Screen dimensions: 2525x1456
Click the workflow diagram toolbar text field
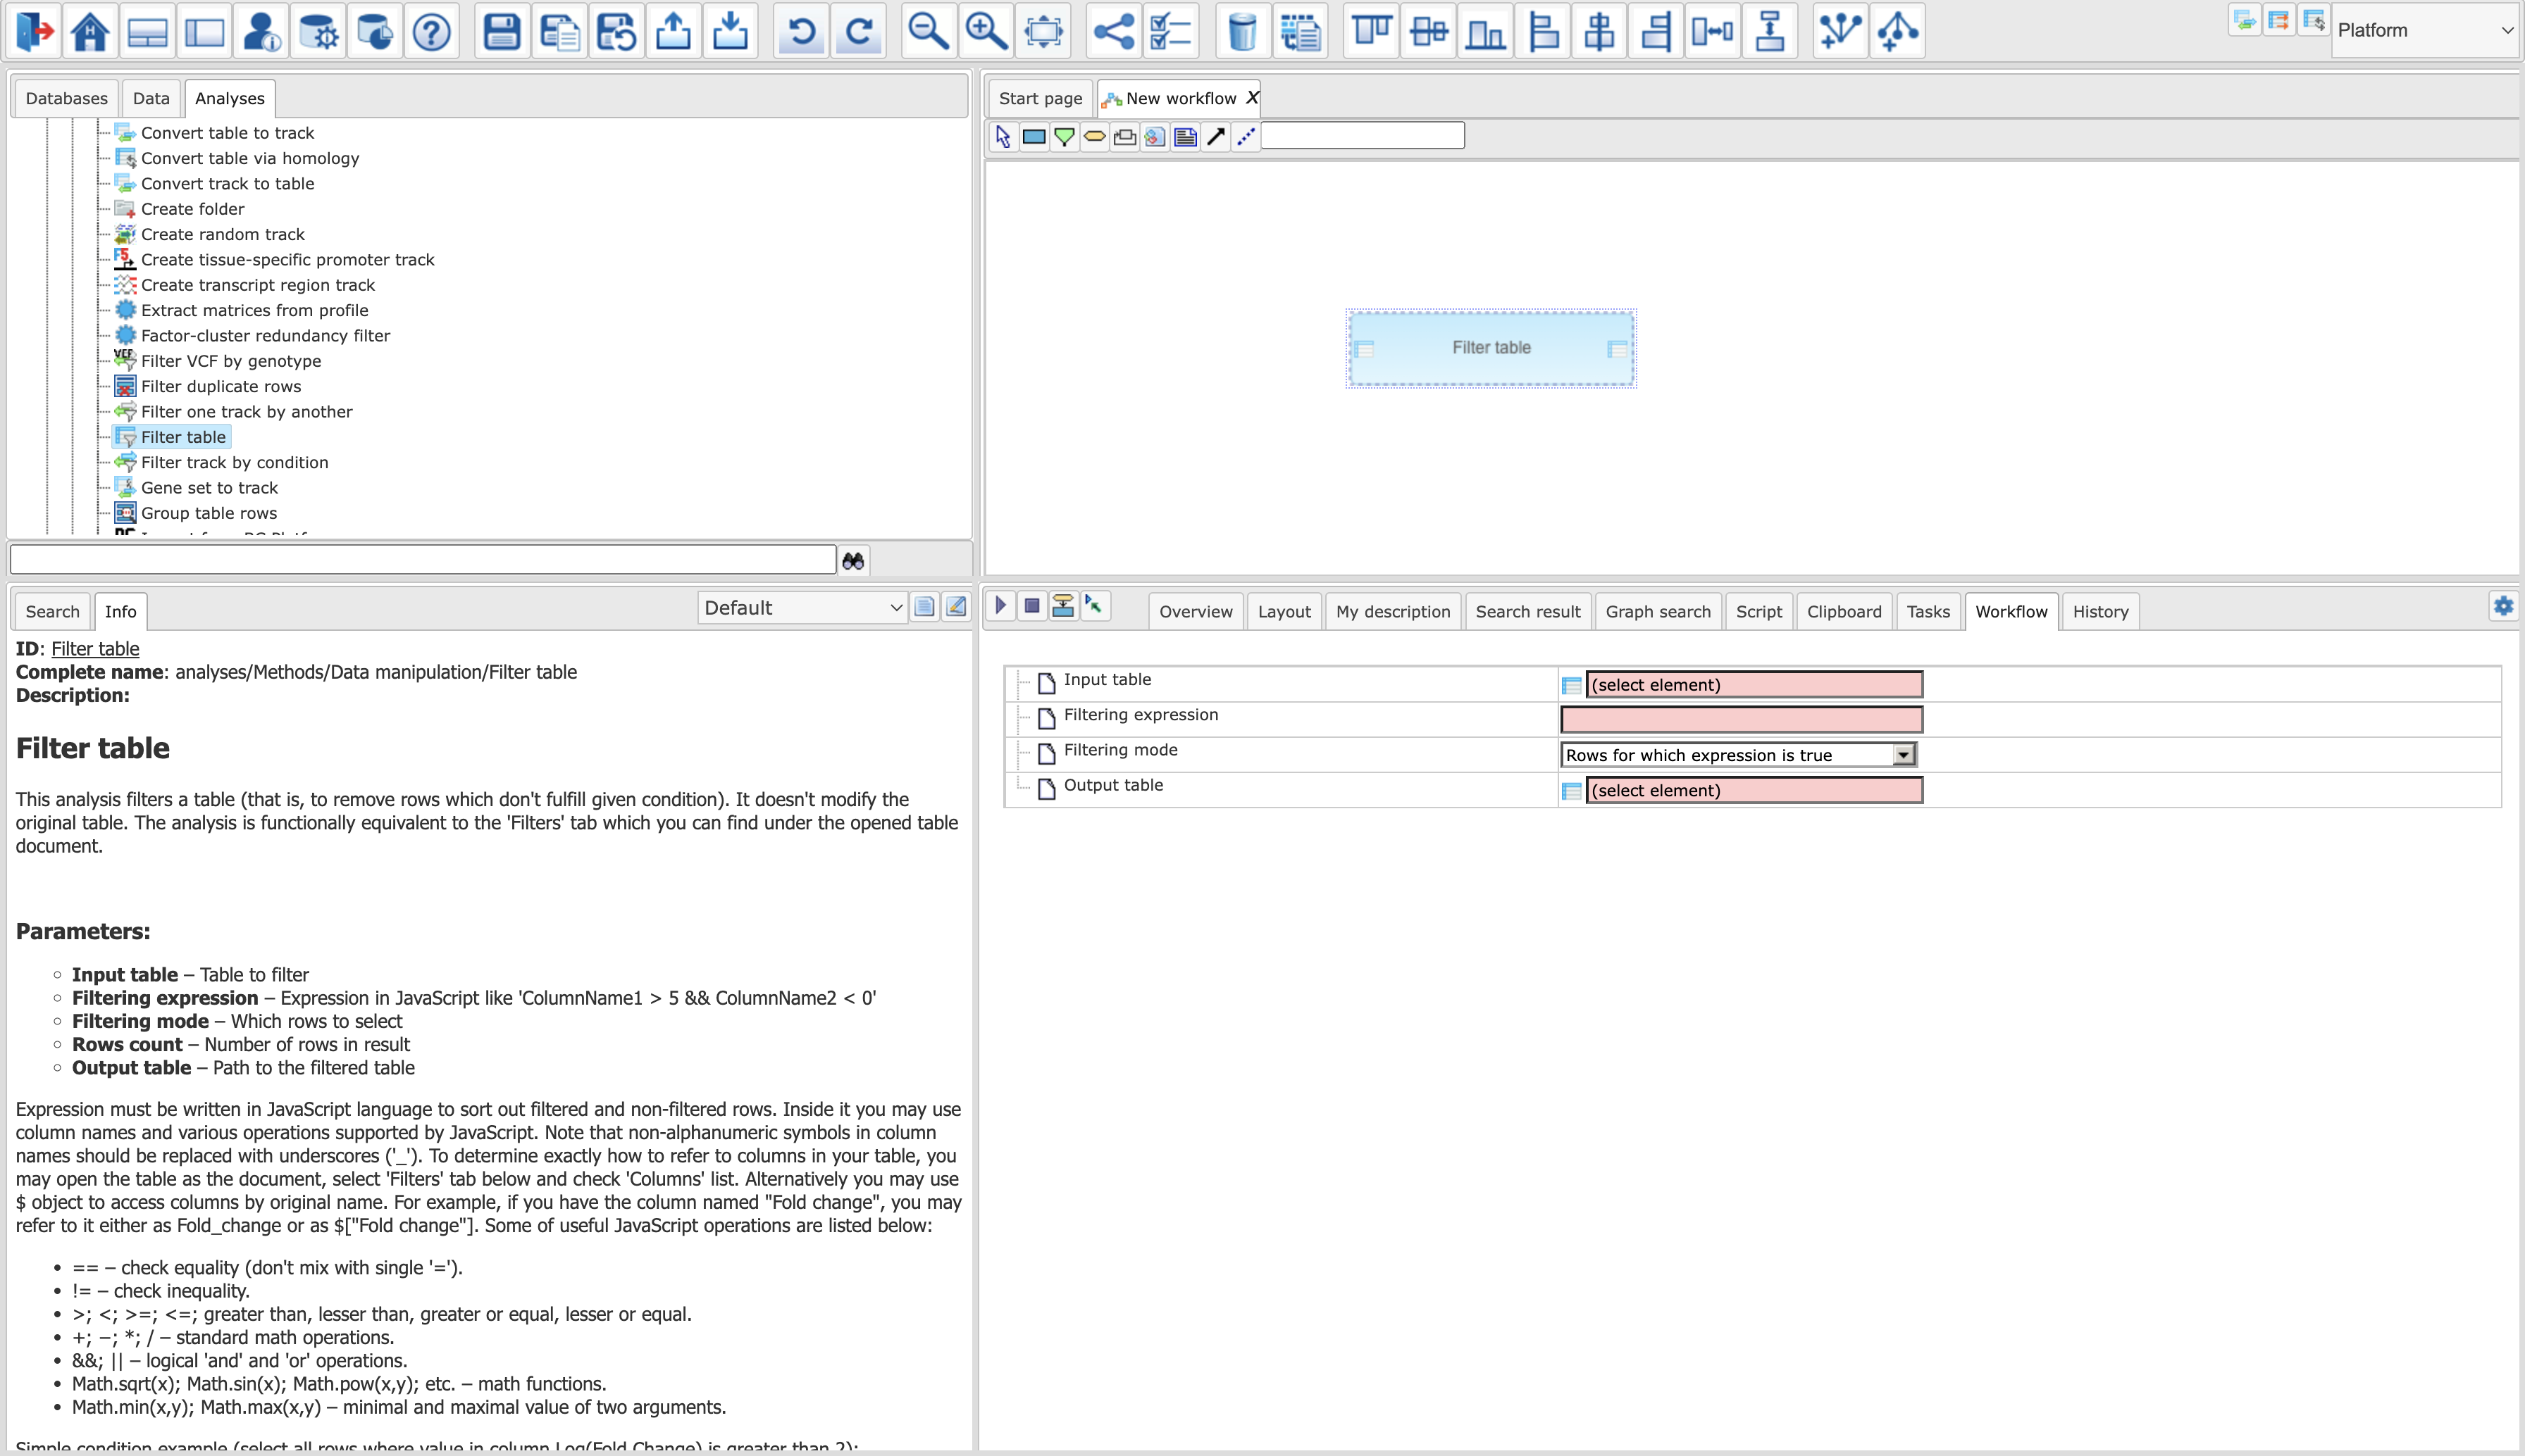[1363, 136]
